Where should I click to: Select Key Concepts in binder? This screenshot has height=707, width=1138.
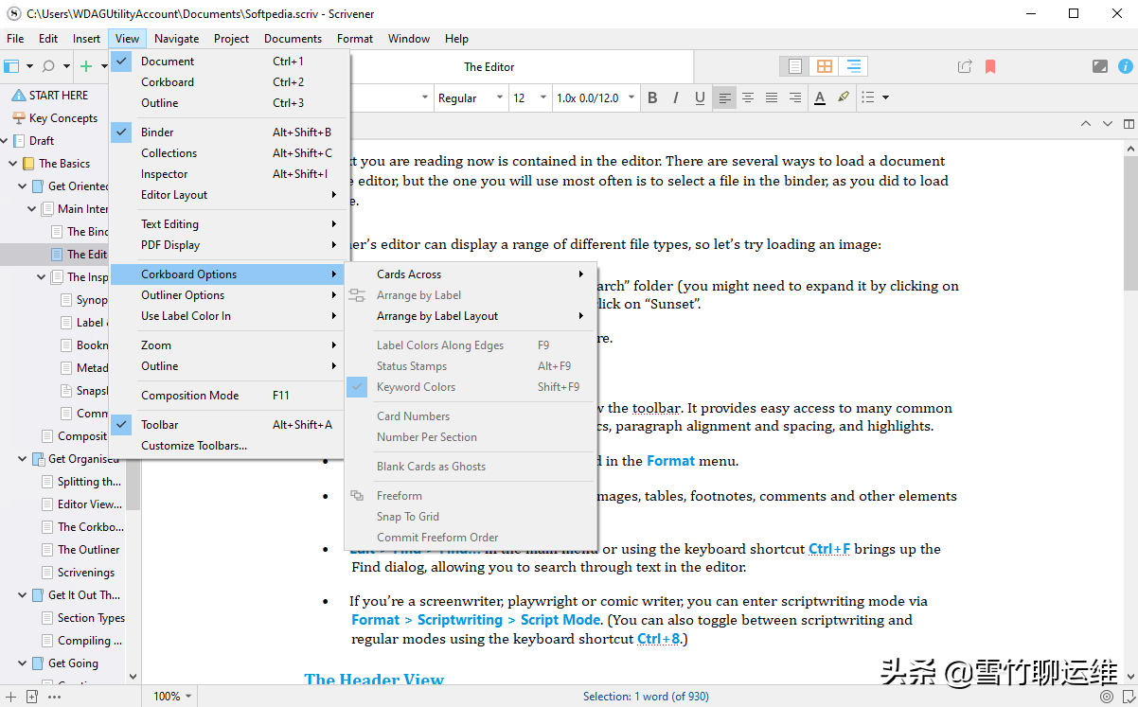[63, 118]
